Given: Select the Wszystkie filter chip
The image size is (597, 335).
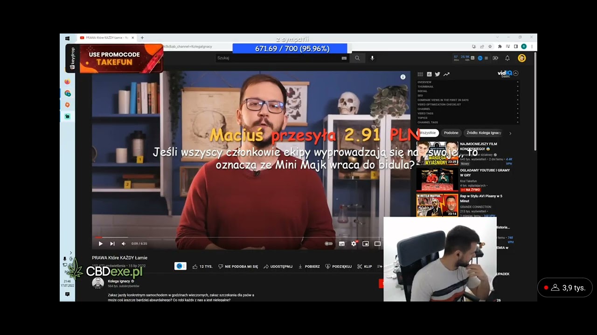Looking at the screenshot, I should pyautogui.click(x=427, y=133).
